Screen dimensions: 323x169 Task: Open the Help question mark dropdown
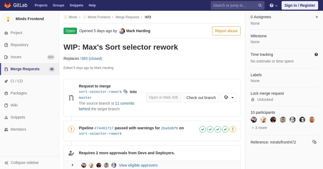pyautogui.click(x=273, y=5)
